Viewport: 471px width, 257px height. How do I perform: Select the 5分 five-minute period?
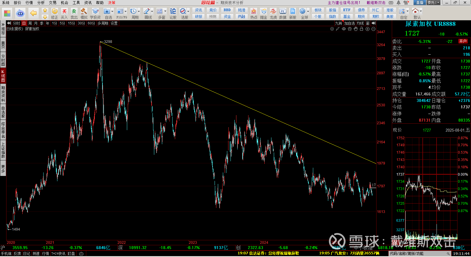point(62,23)
